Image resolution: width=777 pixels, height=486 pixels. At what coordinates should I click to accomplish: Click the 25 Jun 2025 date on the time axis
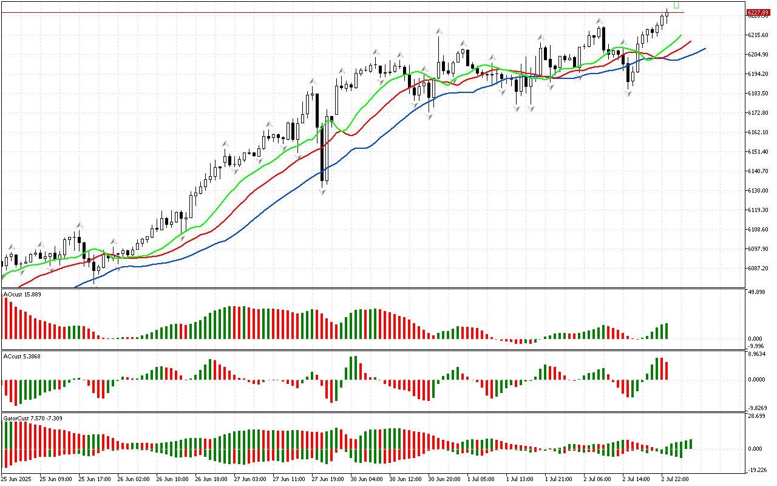click(16, 479)
